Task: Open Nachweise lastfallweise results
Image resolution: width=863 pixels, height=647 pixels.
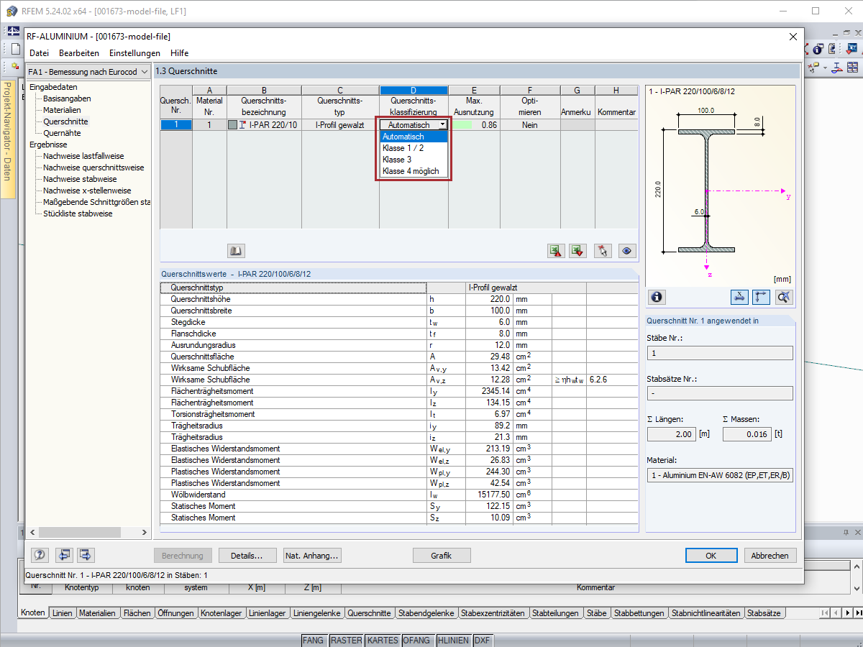Action: tap(83, 156)
